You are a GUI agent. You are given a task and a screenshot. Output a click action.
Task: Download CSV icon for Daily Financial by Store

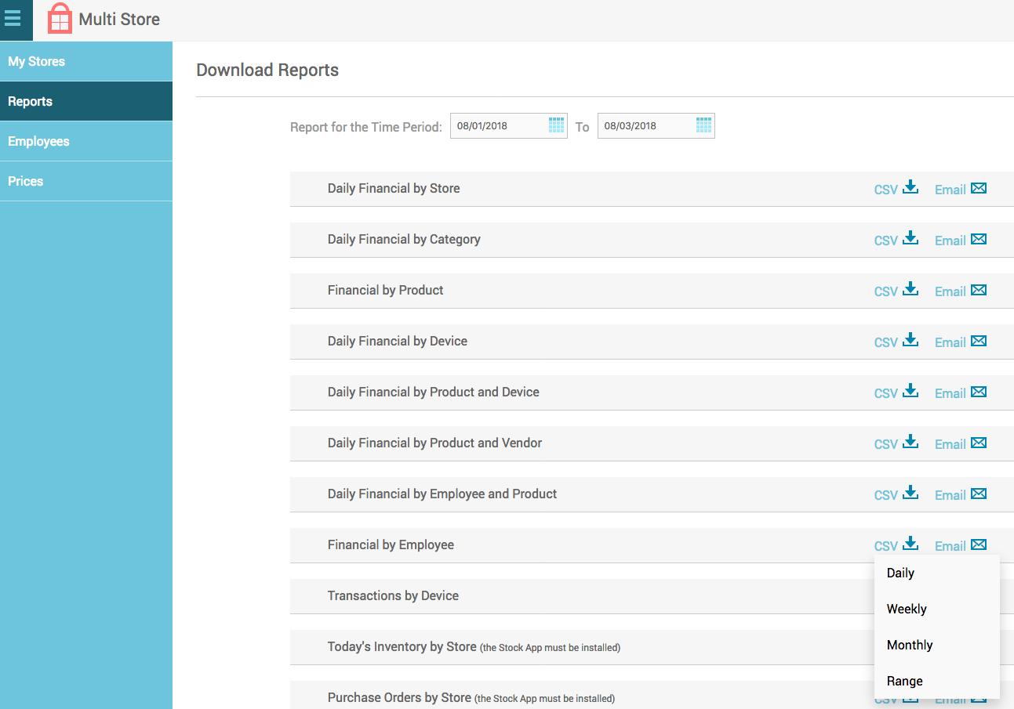point(910,187)
